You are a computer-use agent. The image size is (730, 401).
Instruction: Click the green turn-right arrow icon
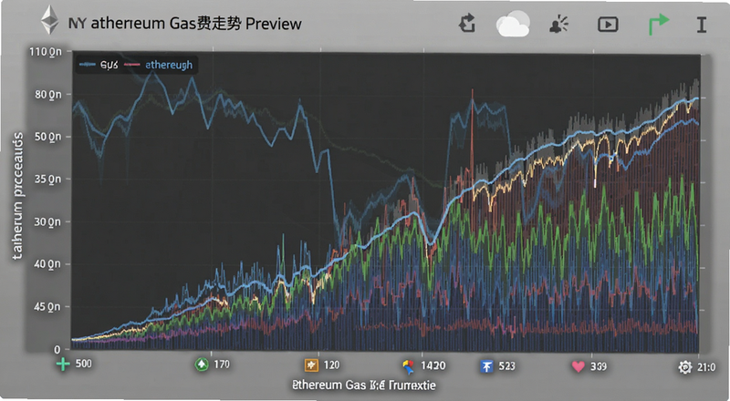tap(658, 25)
